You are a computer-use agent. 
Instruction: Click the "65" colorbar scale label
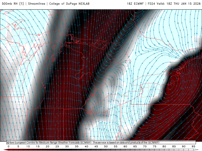point(135,146)
